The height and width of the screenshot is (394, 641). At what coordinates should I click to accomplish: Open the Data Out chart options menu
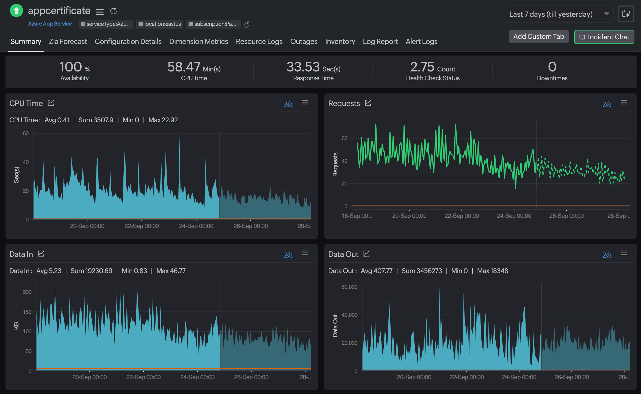624,253
